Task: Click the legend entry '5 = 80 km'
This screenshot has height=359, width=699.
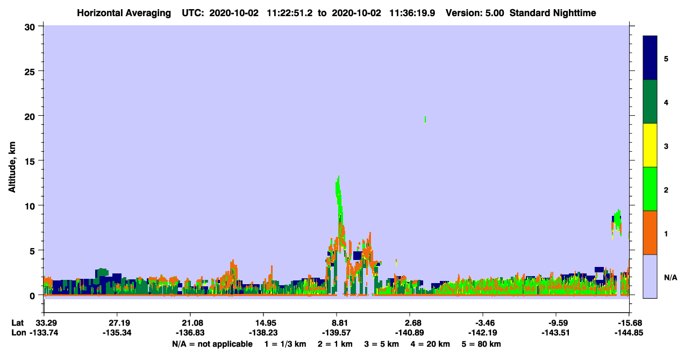Action: click(481, 344)
